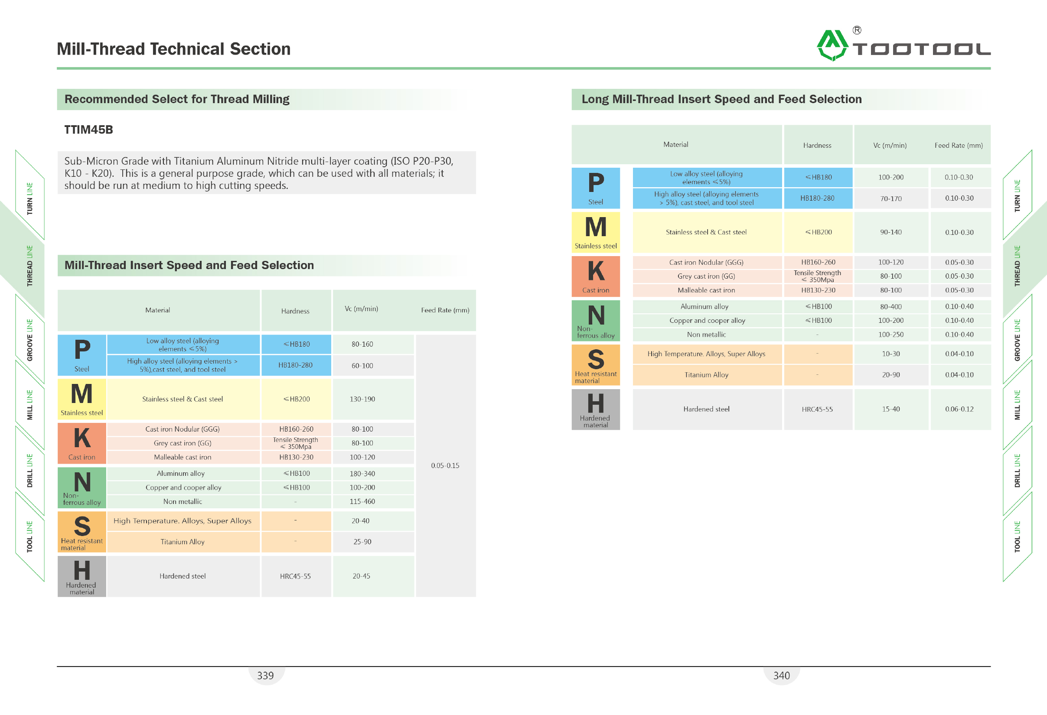Click the yellow M icon in Long Mill-Thread table

pos(596,232)
